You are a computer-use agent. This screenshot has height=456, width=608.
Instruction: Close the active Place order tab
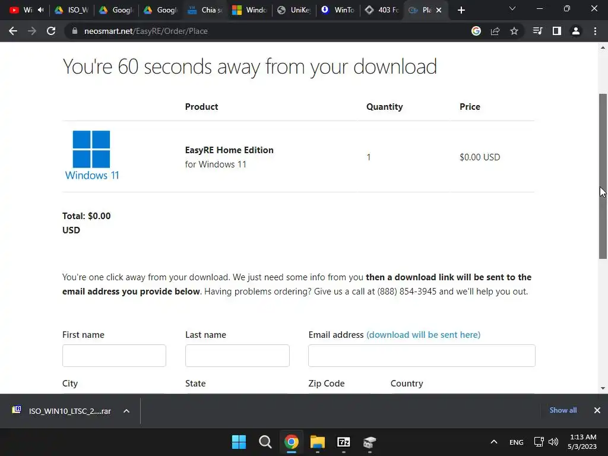(x=439, y=10)
